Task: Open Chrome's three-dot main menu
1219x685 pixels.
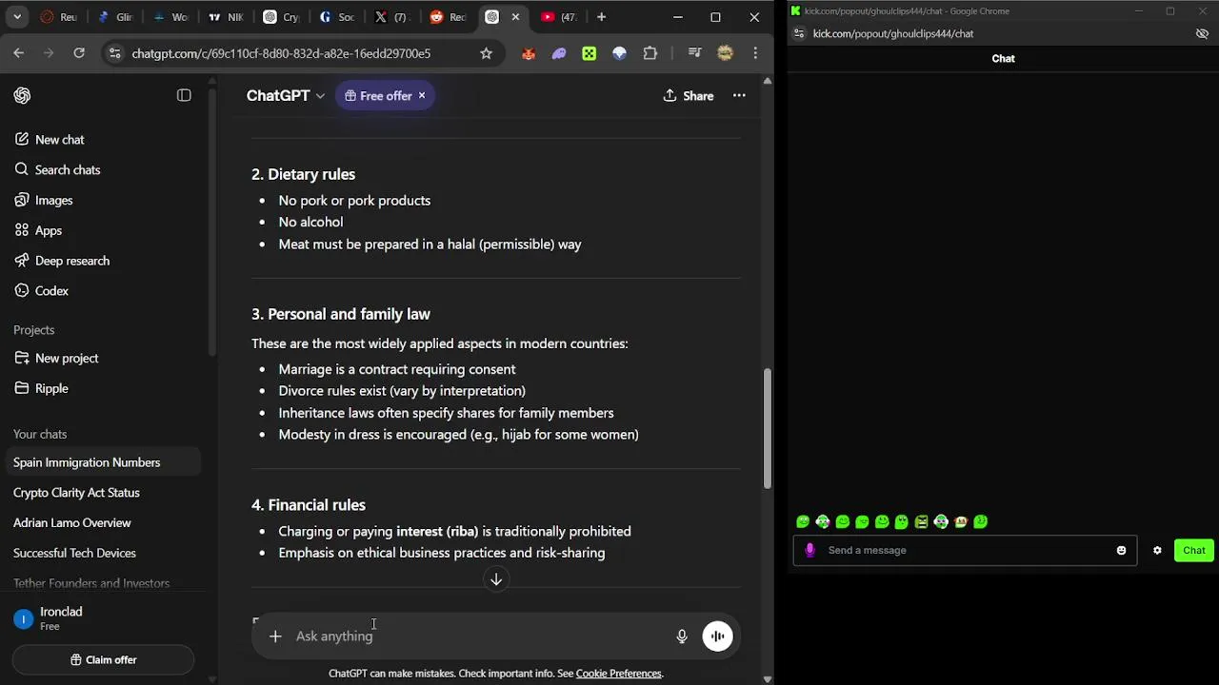Action: (755, 53)
